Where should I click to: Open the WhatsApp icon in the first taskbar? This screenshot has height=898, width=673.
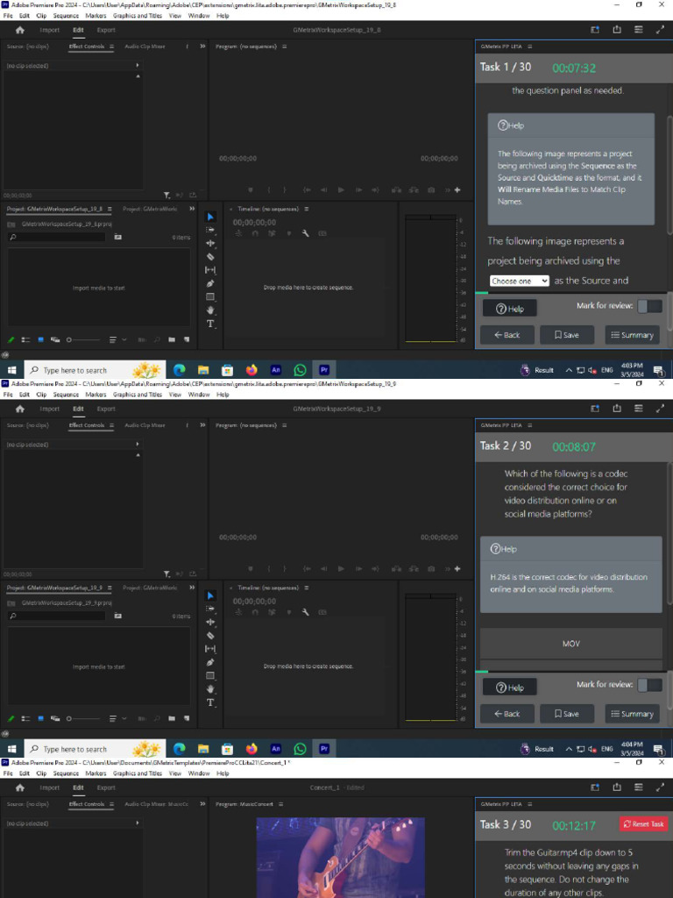click(x=300, y=370)
